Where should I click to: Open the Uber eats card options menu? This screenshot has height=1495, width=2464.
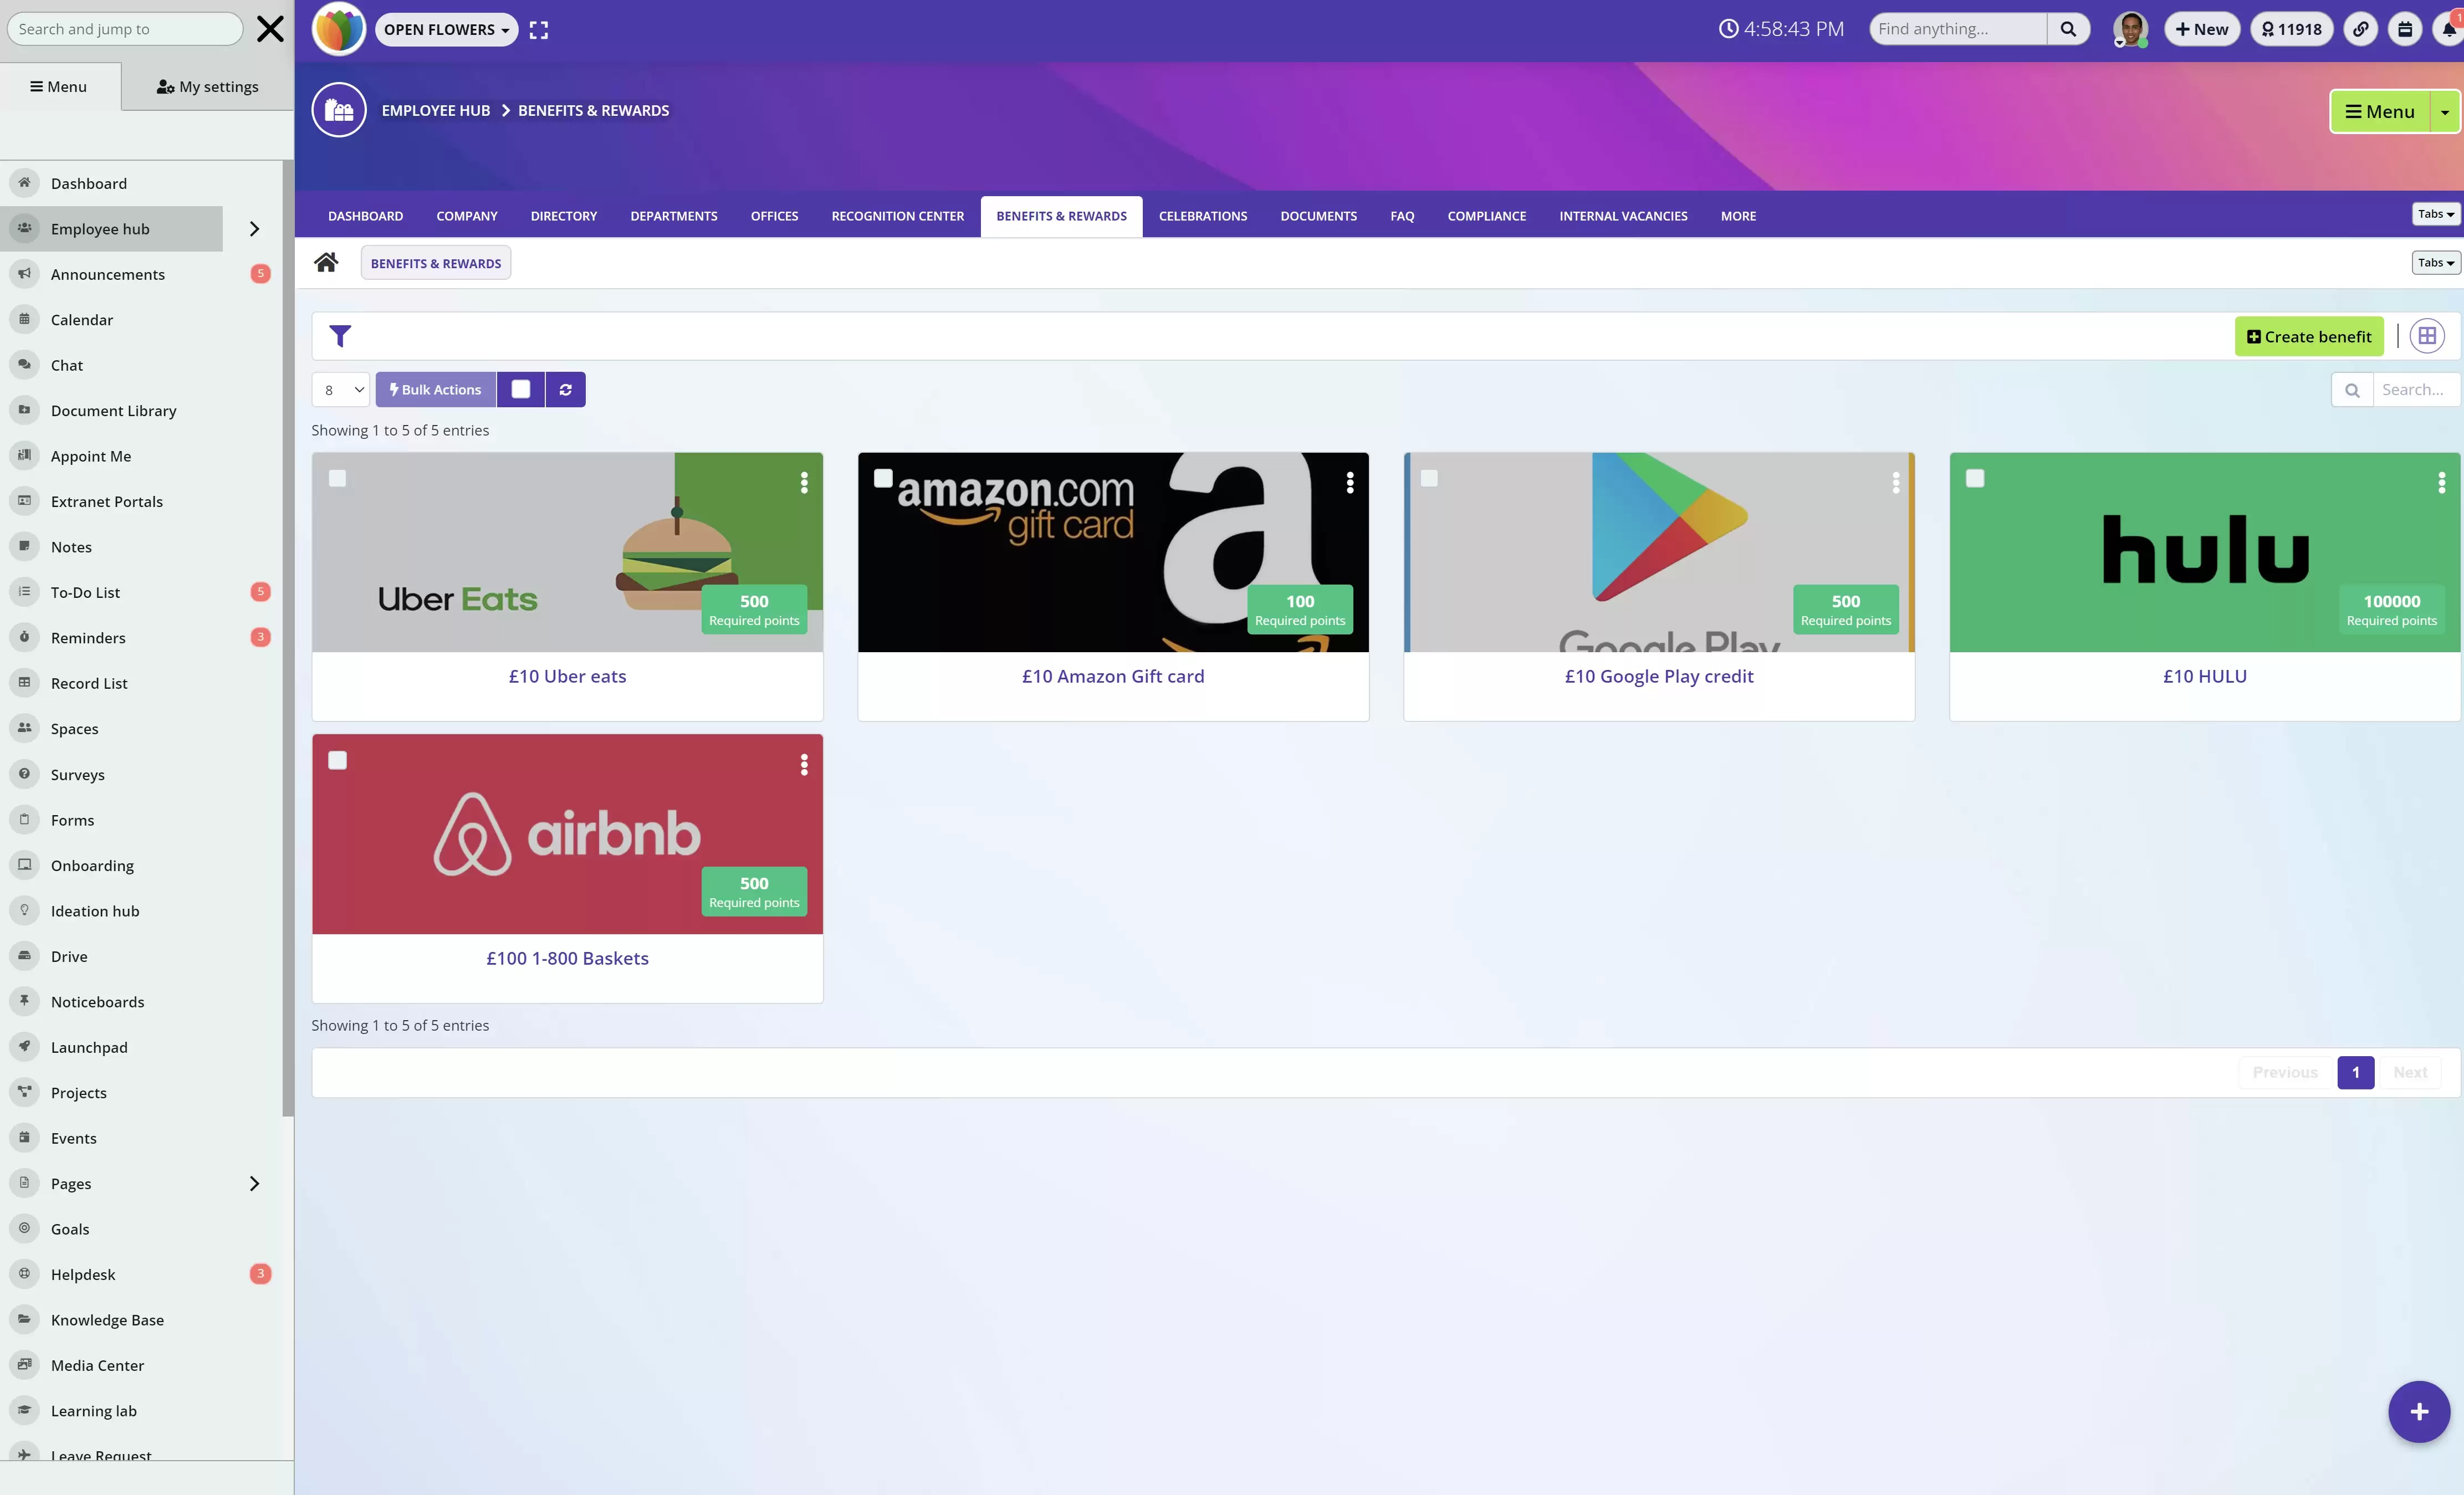coord(804,483)
